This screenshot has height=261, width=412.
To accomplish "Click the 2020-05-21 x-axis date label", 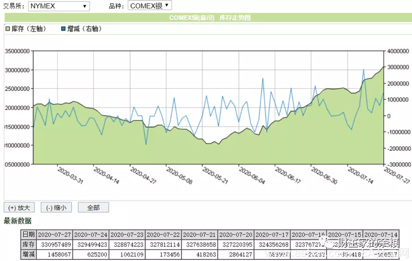I will pyautogui.click(x=215, y=175).
